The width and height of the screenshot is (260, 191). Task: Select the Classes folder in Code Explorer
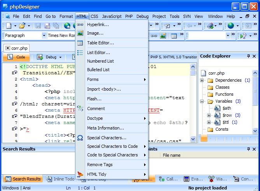pos(222,87)
